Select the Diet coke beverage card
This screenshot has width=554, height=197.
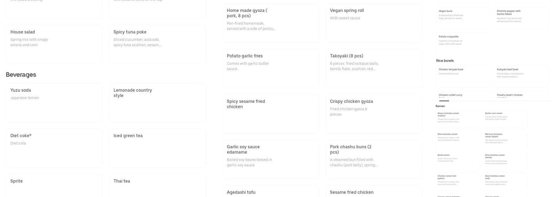54,148
